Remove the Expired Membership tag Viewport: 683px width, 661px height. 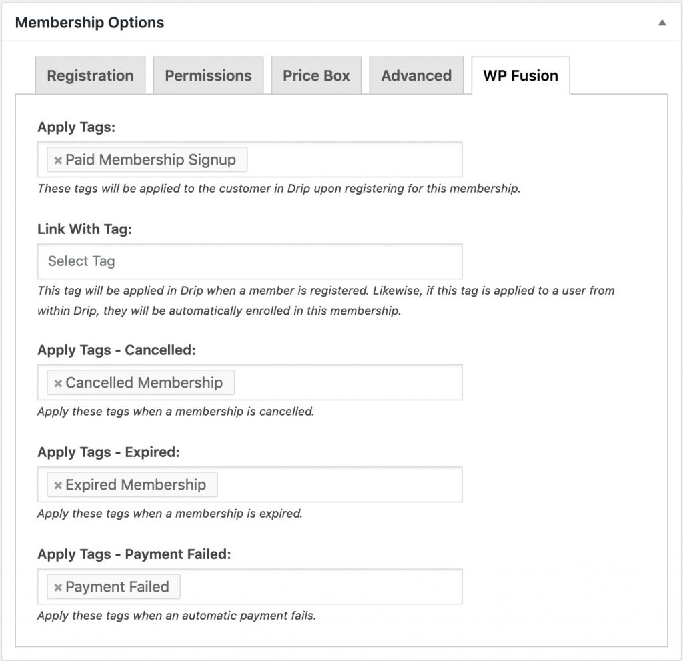(x=57, y=485)
